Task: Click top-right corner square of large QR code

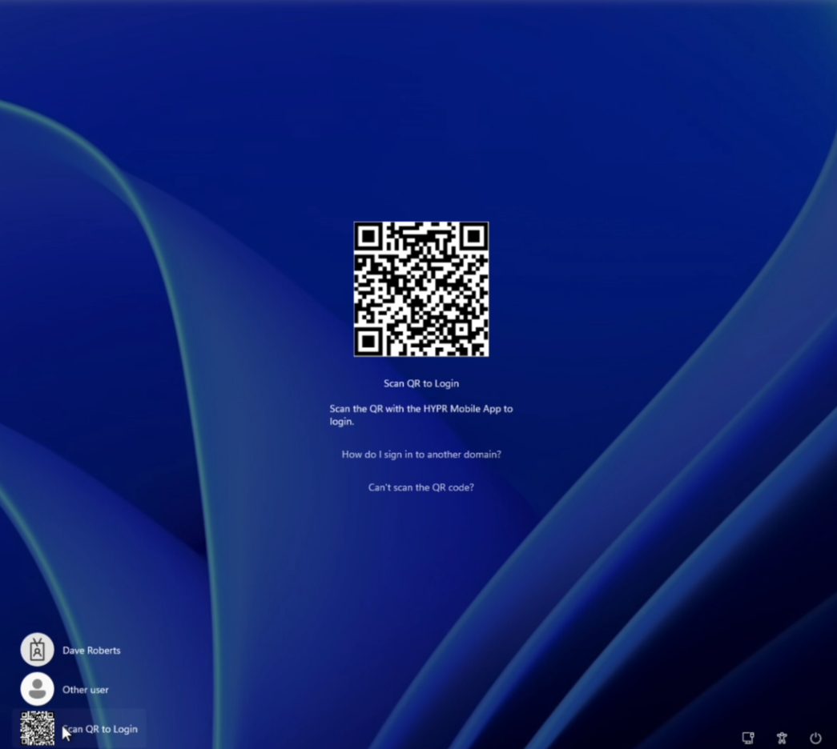Action: point(473,237)
